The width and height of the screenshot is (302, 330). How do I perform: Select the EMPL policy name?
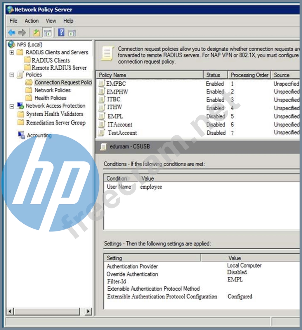[x=115, y=116]
